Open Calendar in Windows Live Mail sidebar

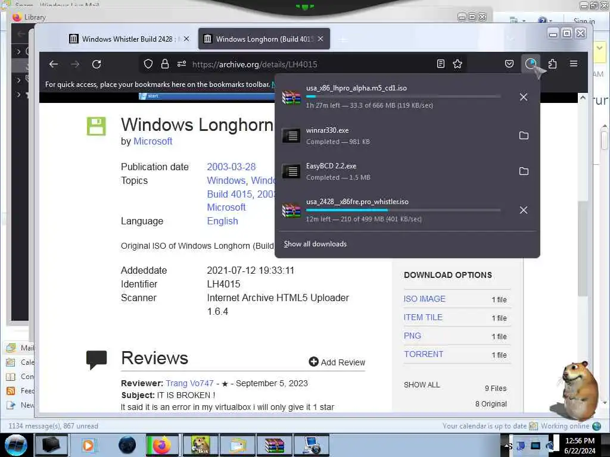coord(20,362)
